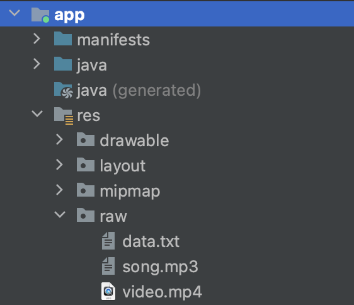Select the data.txt file name
This screenshot has width=354, height=305.
(151, 241)
